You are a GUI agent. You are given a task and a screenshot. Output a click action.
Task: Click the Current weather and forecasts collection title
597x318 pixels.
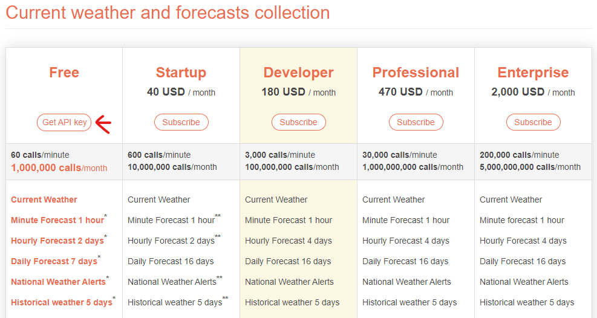coord(168,13)
